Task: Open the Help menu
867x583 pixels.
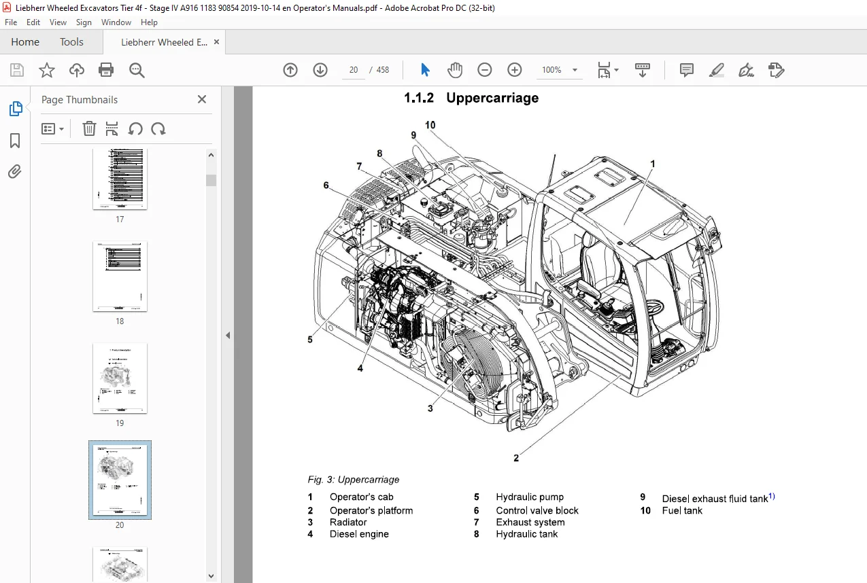Action: (149, 22)
